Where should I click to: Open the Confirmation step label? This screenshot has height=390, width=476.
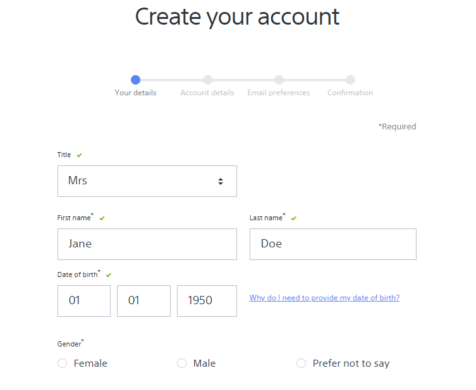pyautogui.click(x=350, y=93)
